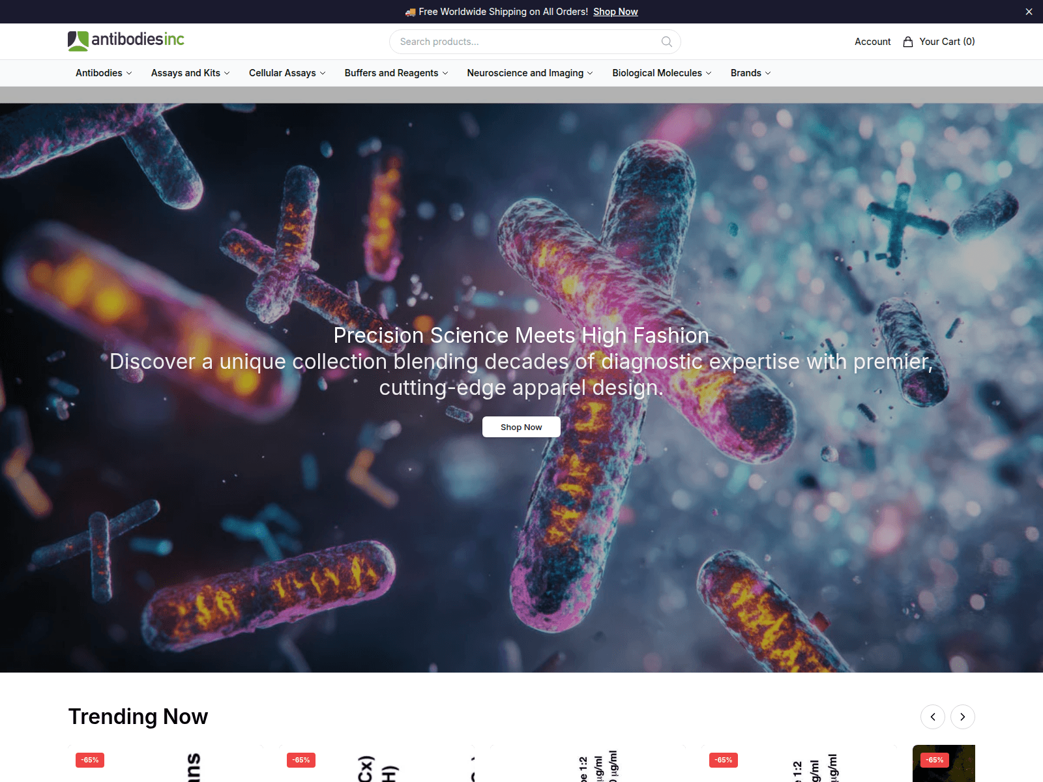Image resolution: width=1043 pixels, height=782 pixels.
Task: Open the Account page
Action: tap(873, 42)
